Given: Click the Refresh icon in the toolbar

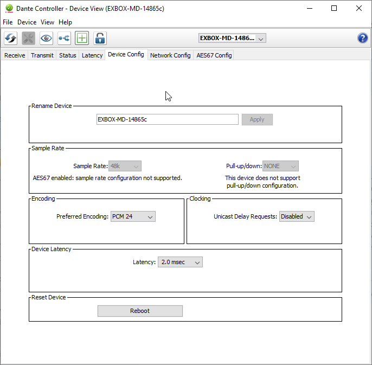Looking at the screenshot, I should (11, 38).
